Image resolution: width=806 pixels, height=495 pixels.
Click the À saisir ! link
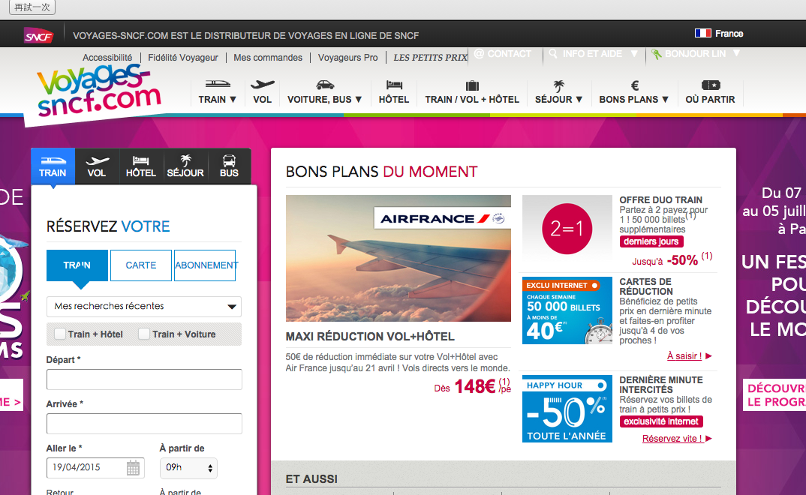coord(684,356)
